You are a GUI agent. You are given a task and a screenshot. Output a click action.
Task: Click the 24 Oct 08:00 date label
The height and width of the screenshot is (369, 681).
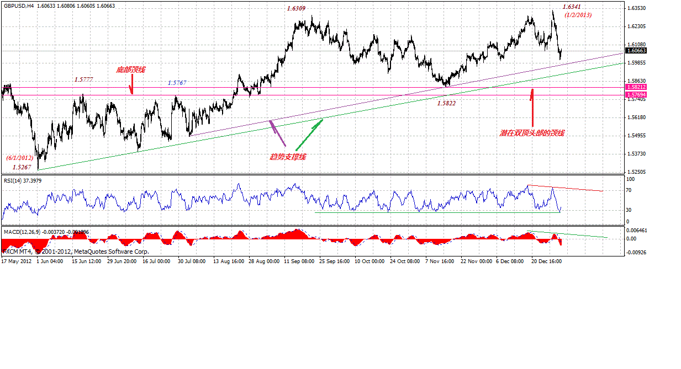click(405, 260)
